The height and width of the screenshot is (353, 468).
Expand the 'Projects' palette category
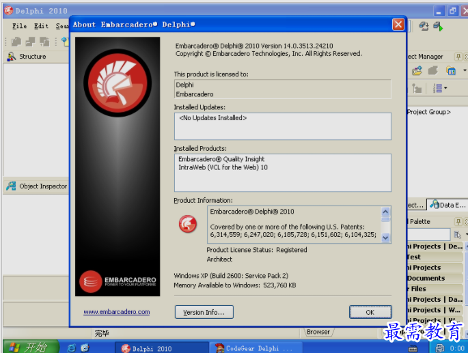435,268
